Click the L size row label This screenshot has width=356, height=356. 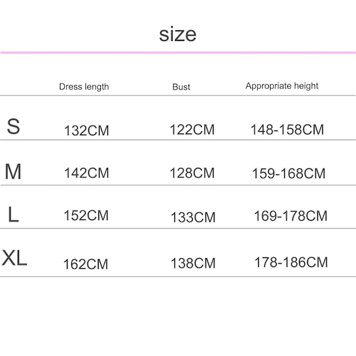click(x=13, y=215)
